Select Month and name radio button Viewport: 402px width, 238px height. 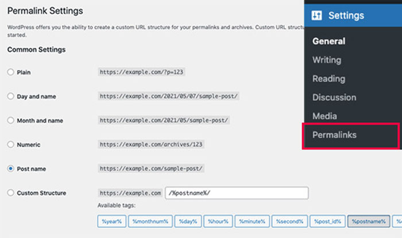(x=11, y=120)
